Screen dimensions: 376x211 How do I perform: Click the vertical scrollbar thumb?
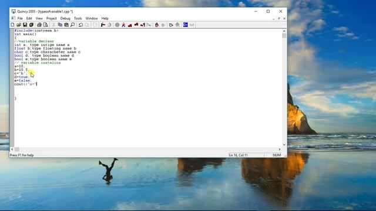coord(284,36)
